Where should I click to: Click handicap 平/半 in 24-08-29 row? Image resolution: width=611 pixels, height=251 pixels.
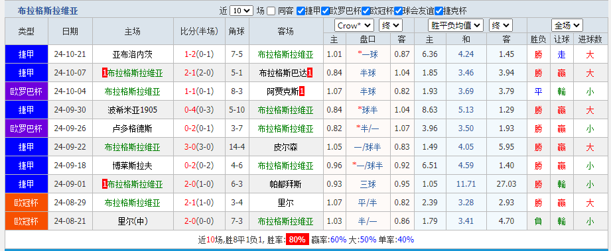coord(368,203)
